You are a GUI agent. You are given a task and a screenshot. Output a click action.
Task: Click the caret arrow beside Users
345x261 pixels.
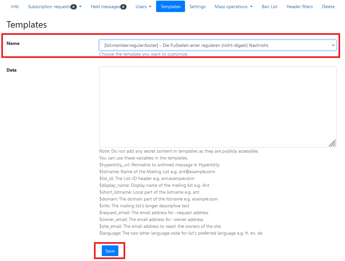point(150,7)
